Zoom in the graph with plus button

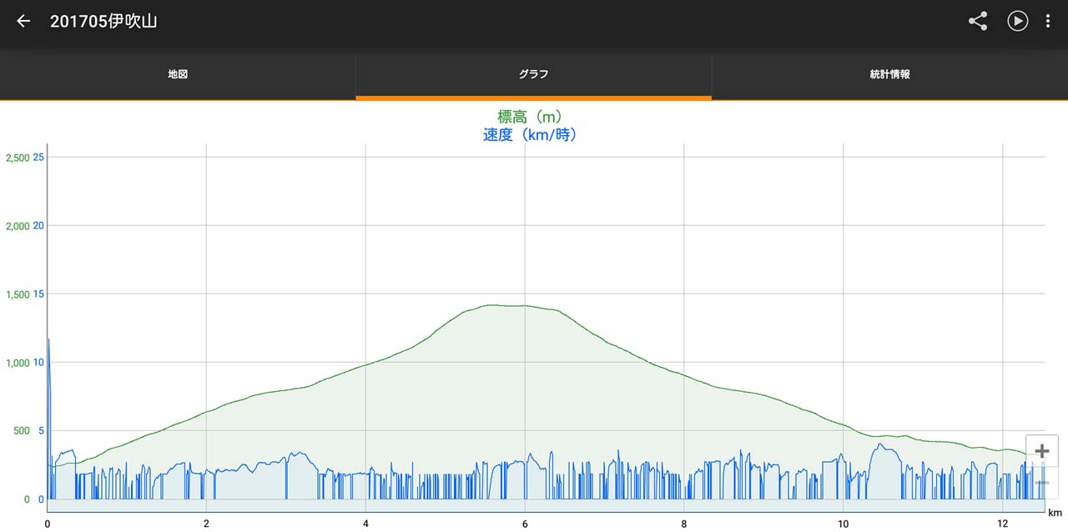[1041, 451]
